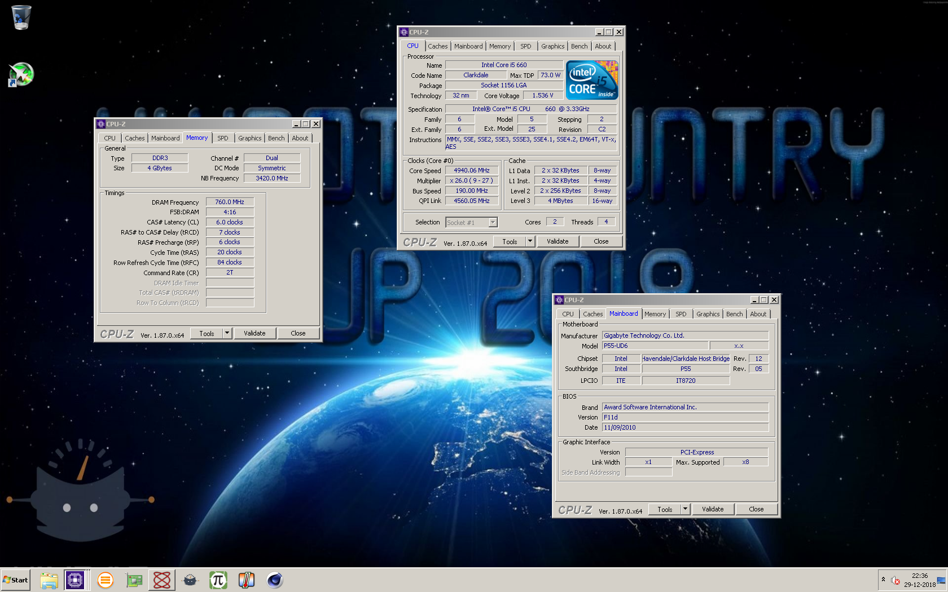
Task: Click Validate in the CPU window
Action: pos(558,241)
